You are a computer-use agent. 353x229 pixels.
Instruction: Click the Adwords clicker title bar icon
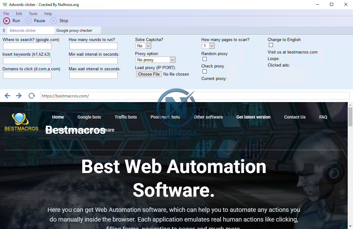pyautogui.click(x=5, y=4)
